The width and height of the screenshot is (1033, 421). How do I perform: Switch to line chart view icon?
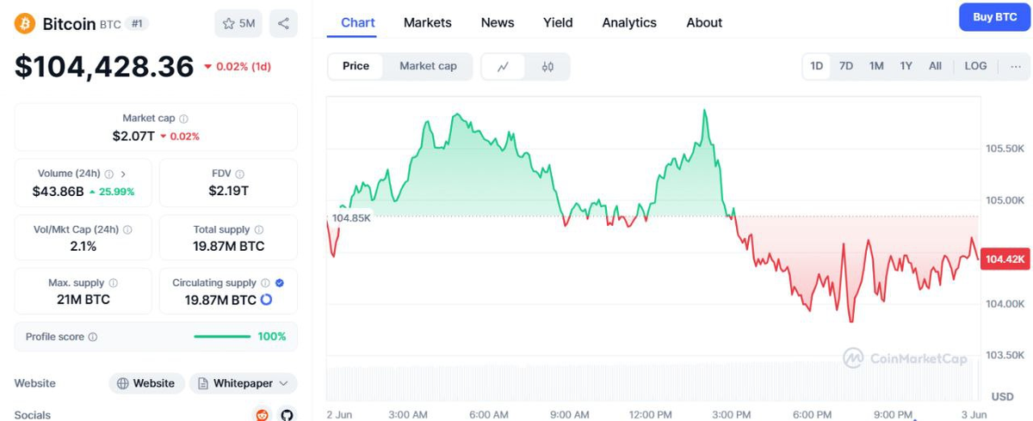click(504, 66)
